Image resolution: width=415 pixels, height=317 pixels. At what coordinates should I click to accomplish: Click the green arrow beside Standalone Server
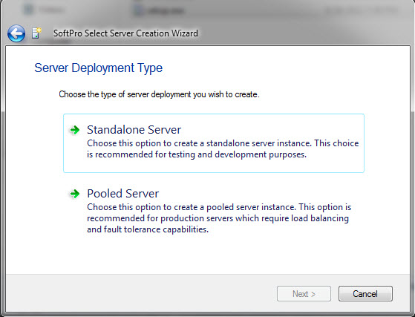coord(75,130)
